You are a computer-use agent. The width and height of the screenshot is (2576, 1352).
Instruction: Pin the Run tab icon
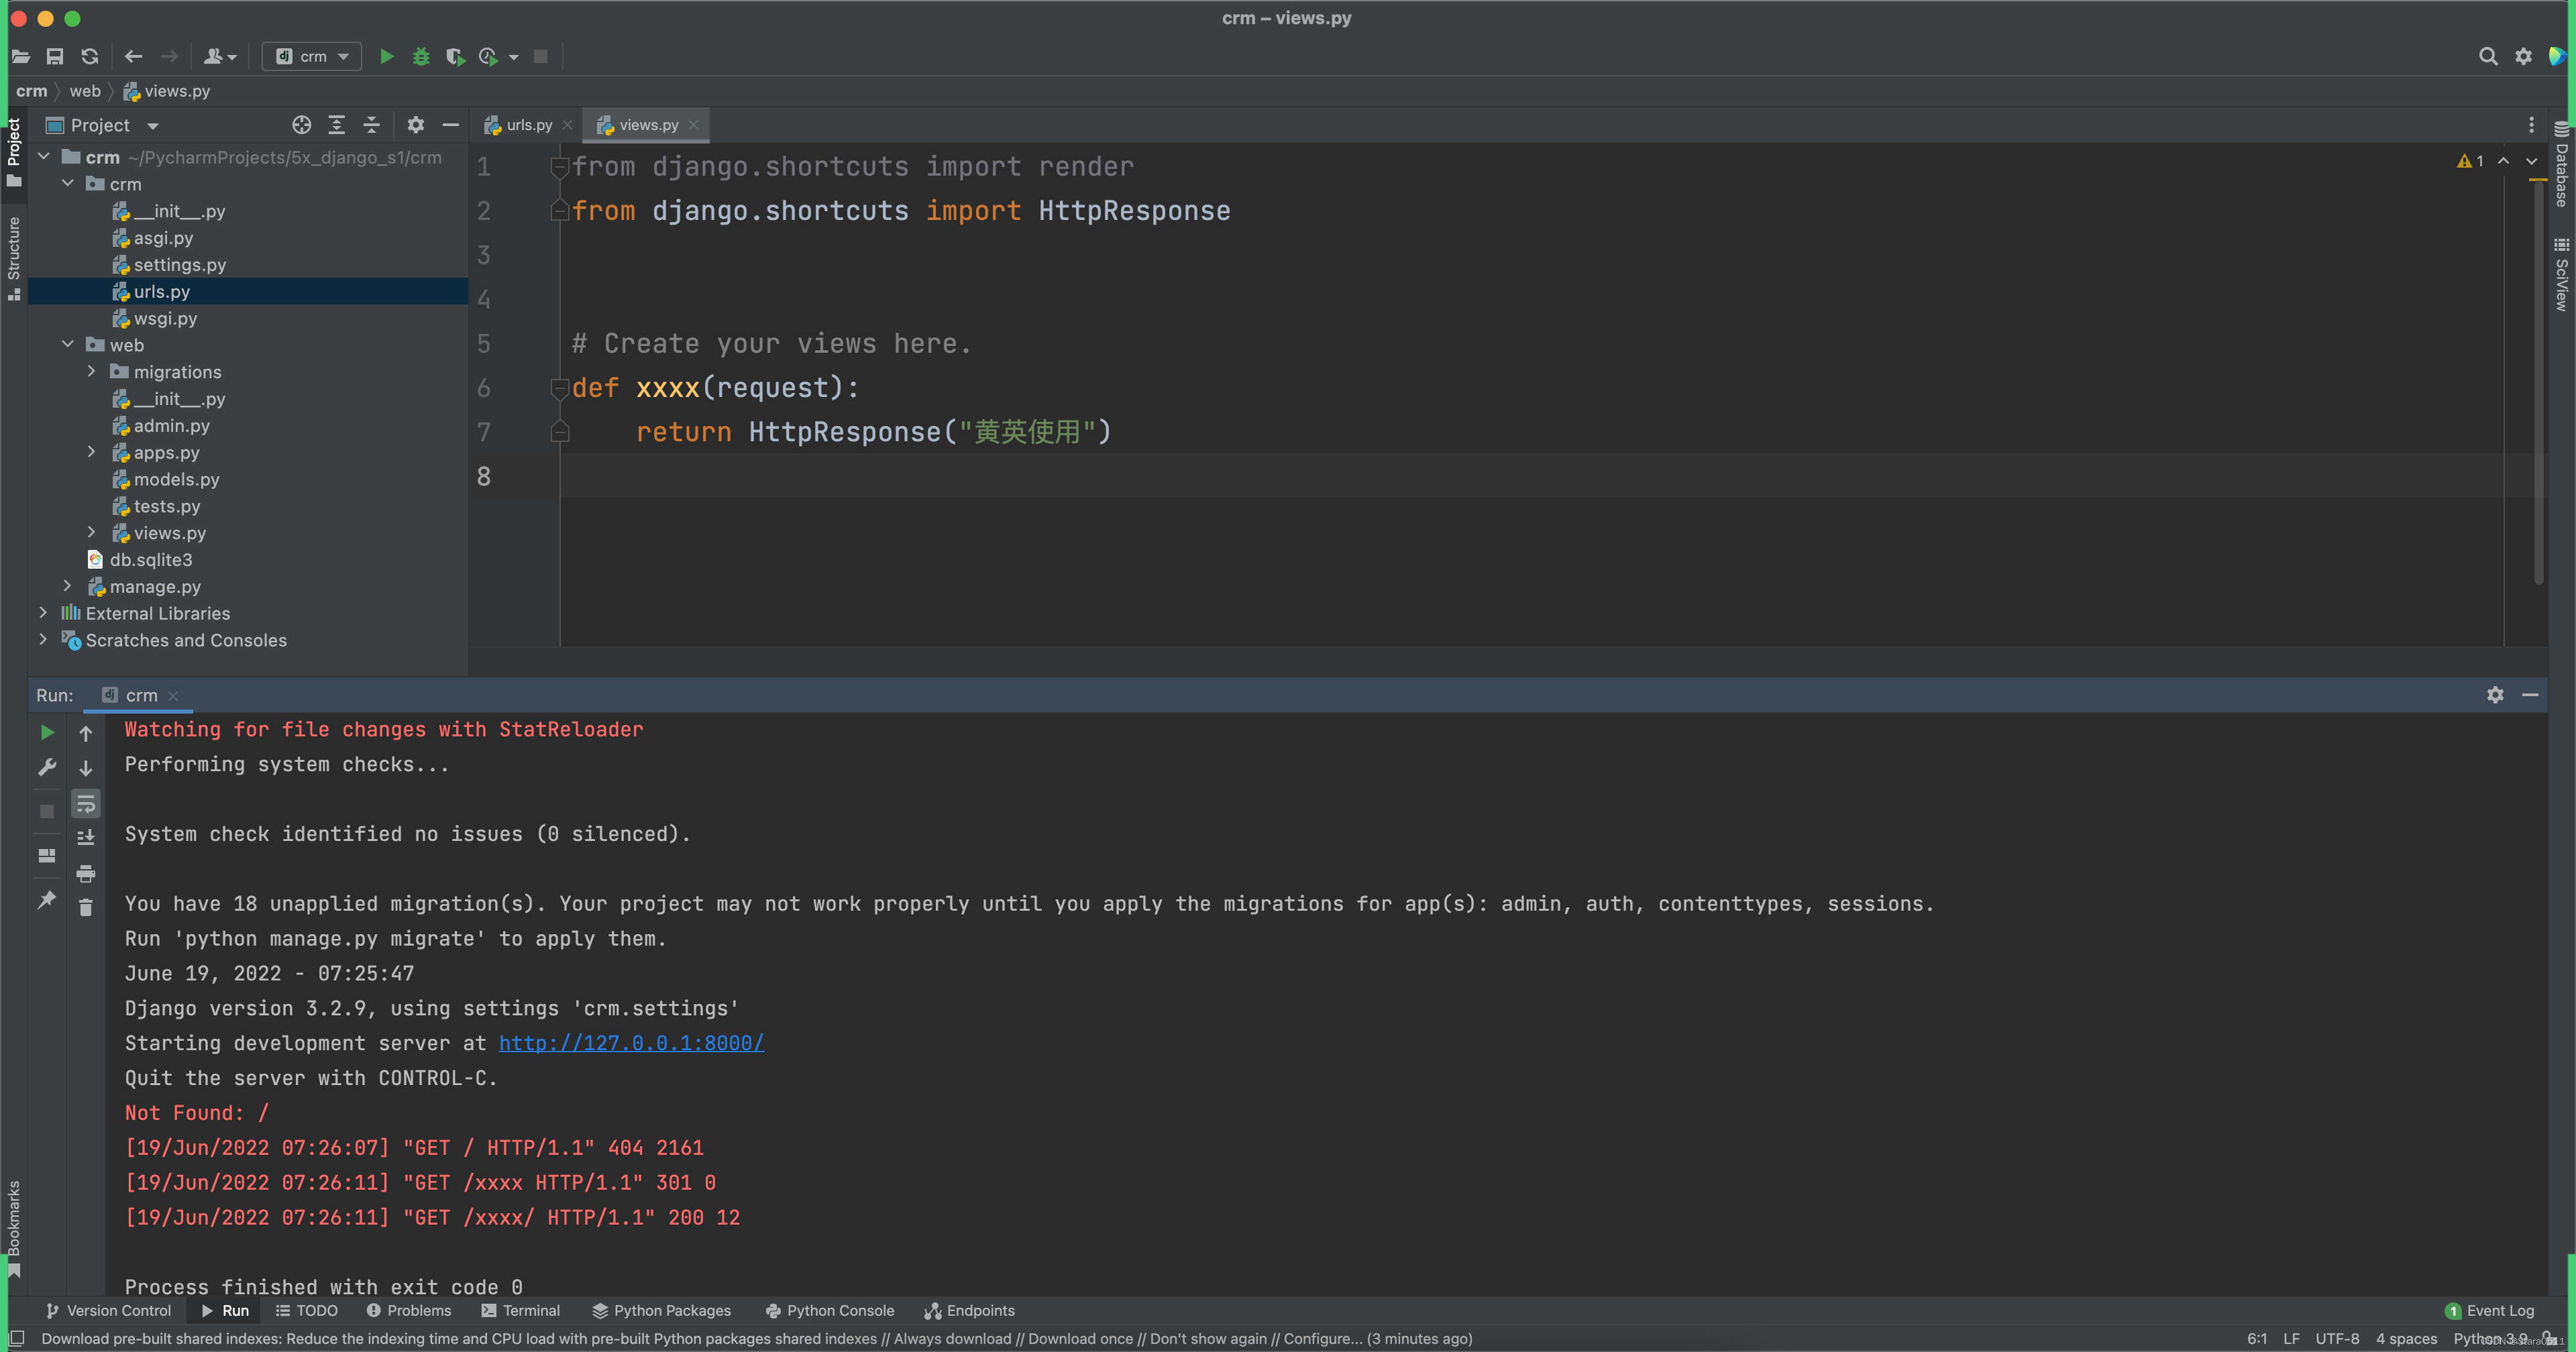point(47,900)
